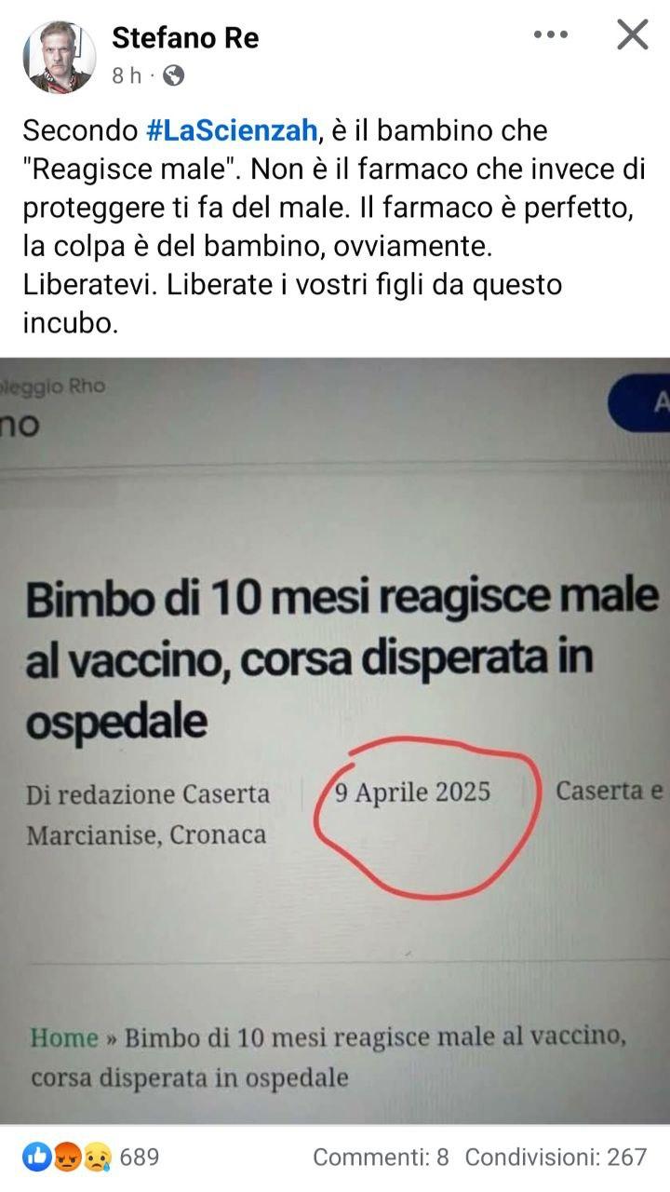Open the Commenti: 8 comments list

[381, 1157]
